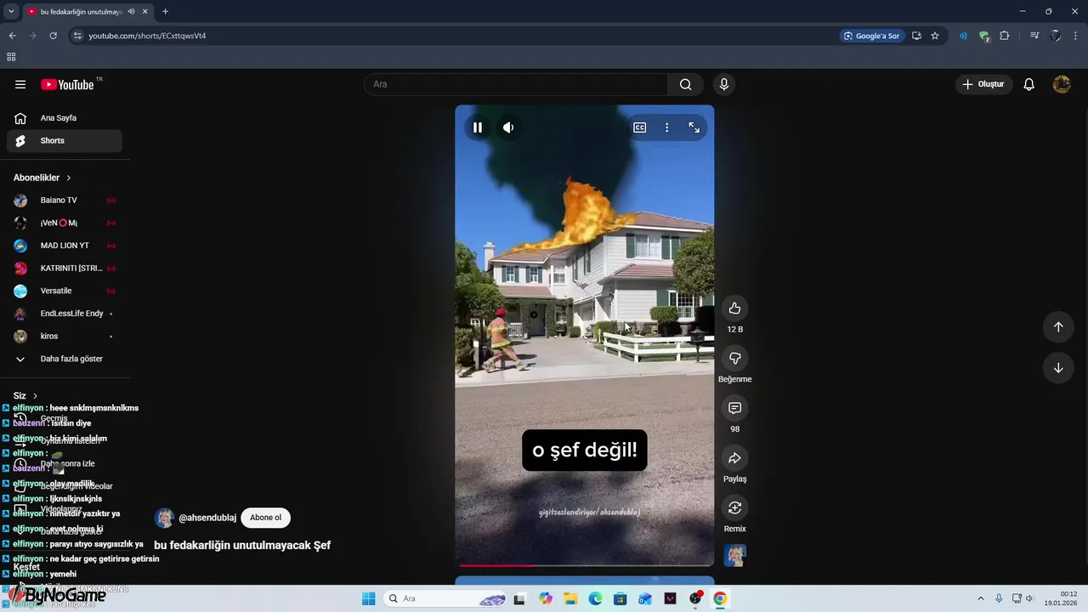Open the sound thumbnail under Remix
Screen dimensions: 1088x612
click(x=734, y=555)
